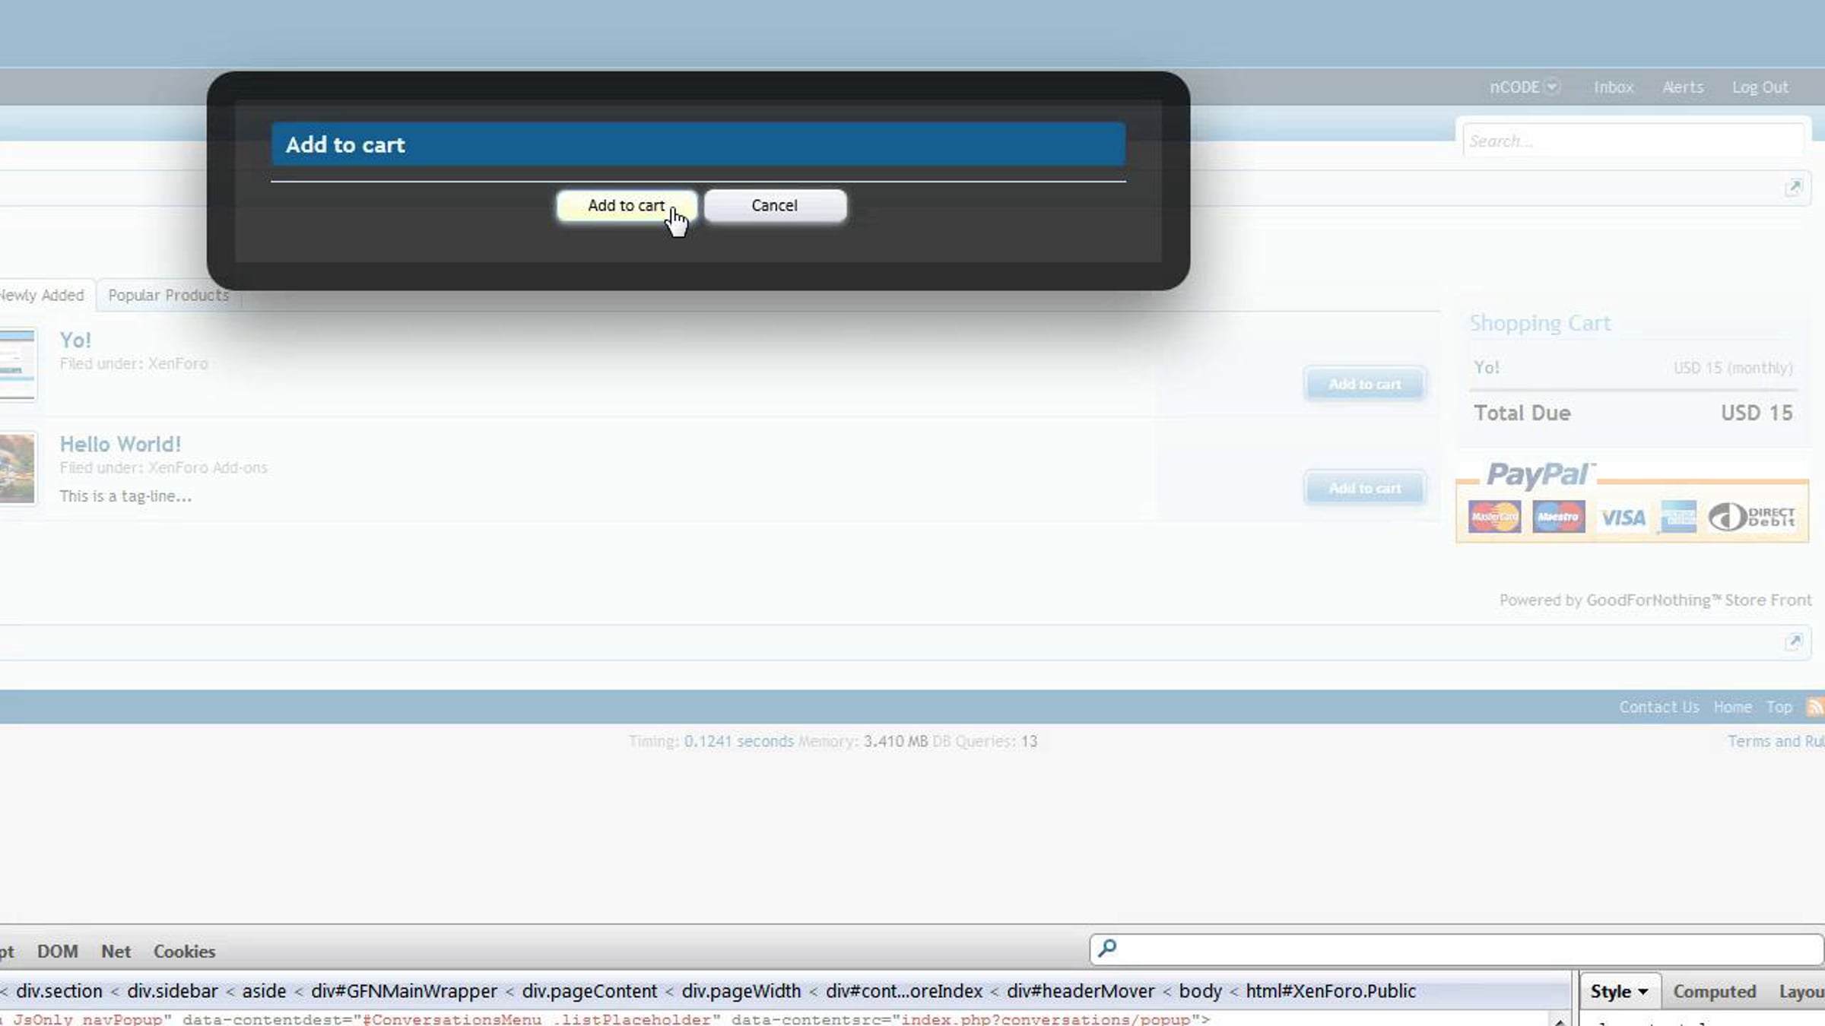The height and width of the screenshot is (1026, 1825).
Task: Click the Firebug search magnifier icon
Action: point(1107,948)
